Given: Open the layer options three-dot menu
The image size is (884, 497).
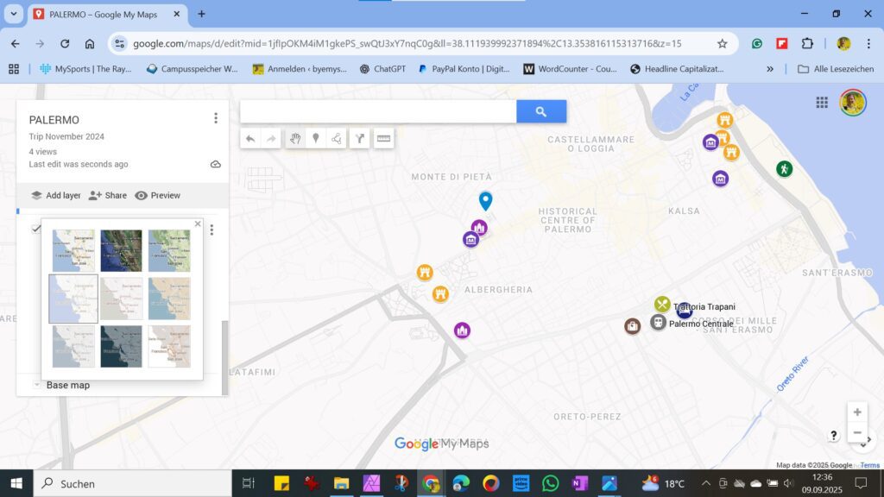Looking at the screenshot, I should 212,229.
